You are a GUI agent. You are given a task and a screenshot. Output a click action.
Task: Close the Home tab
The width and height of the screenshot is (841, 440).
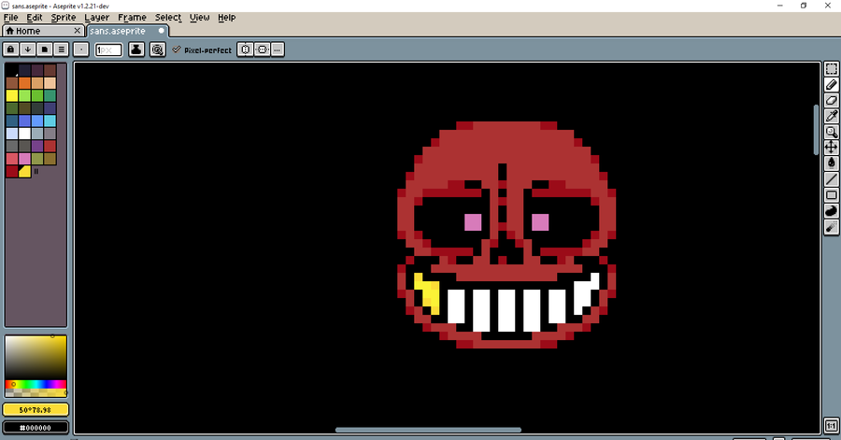pos(78,31)
